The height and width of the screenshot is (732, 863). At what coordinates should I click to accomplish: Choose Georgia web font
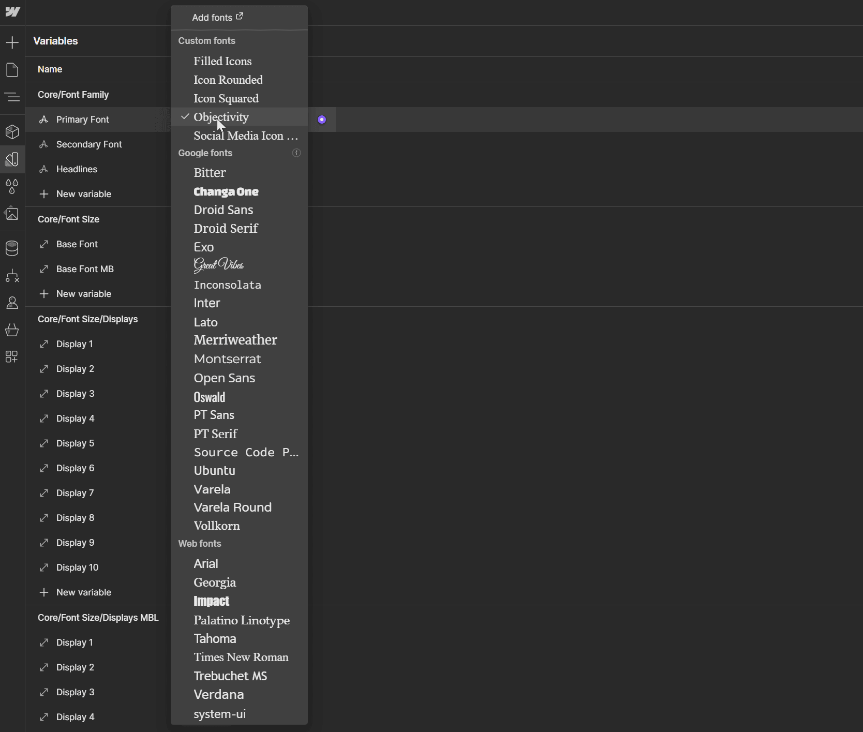(239, 582)
